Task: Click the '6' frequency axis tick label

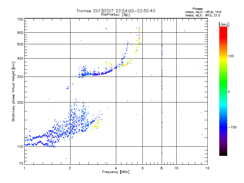Action: click(142, 168)
